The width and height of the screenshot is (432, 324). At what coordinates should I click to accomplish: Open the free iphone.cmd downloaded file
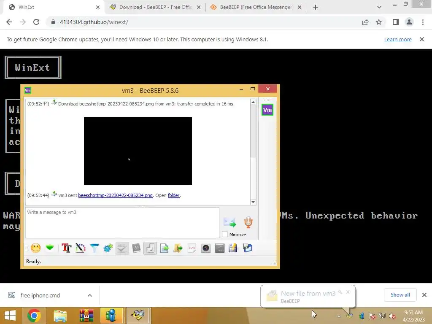(x=40, y=295)
